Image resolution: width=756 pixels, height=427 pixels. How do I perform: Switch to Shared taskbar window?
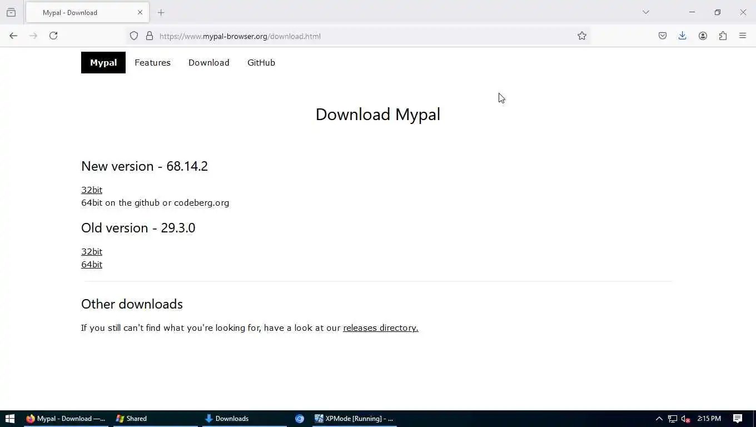click(156, 419)
